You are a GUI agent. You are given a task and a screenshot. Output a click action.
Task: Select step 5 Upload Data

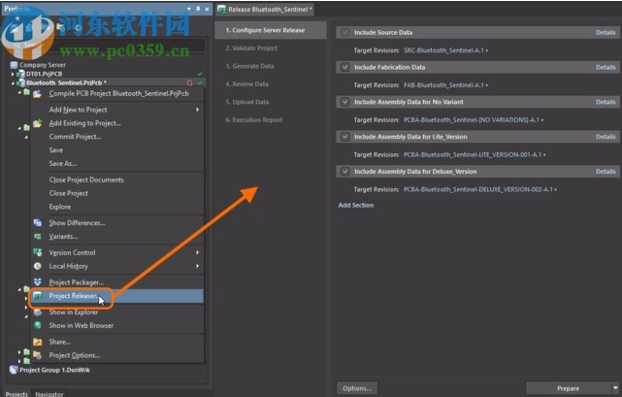247,102
